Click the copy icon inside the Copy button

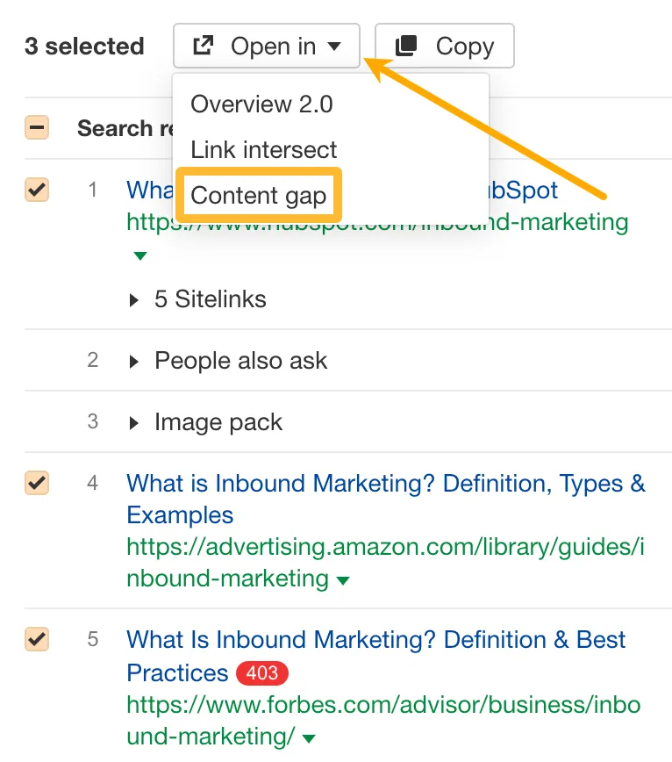[x=404, y=45]
